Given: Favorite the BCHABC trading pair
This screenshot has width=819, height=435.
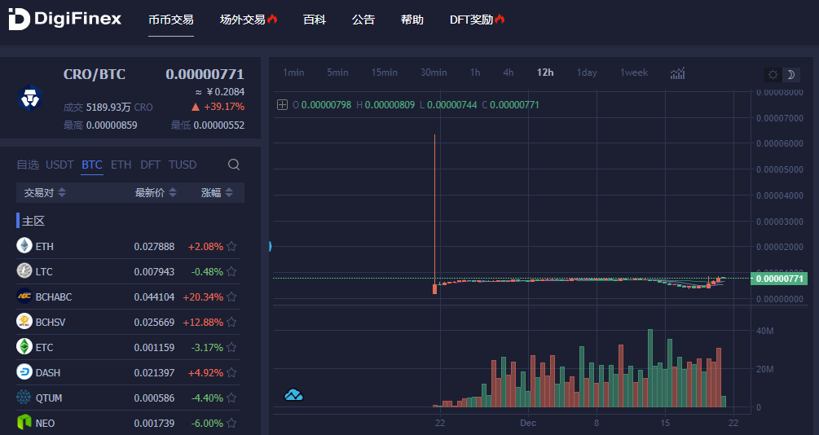Looking at the screenshot, I should (231, 297).
